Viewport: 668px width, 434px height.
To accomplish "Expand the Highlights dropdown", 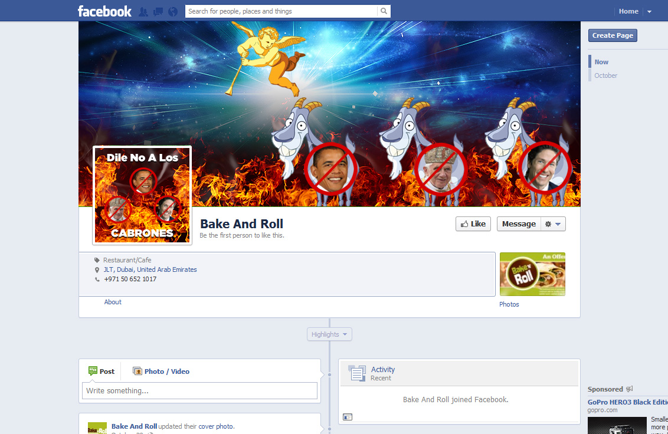I will click(x=329, y=334).
